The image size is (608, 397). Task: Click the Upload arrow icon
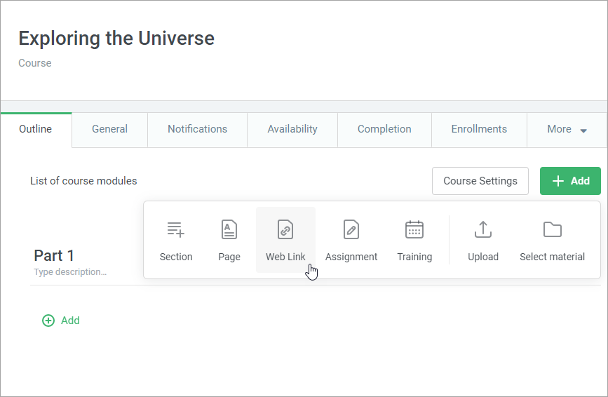click(x=483, y=229)
